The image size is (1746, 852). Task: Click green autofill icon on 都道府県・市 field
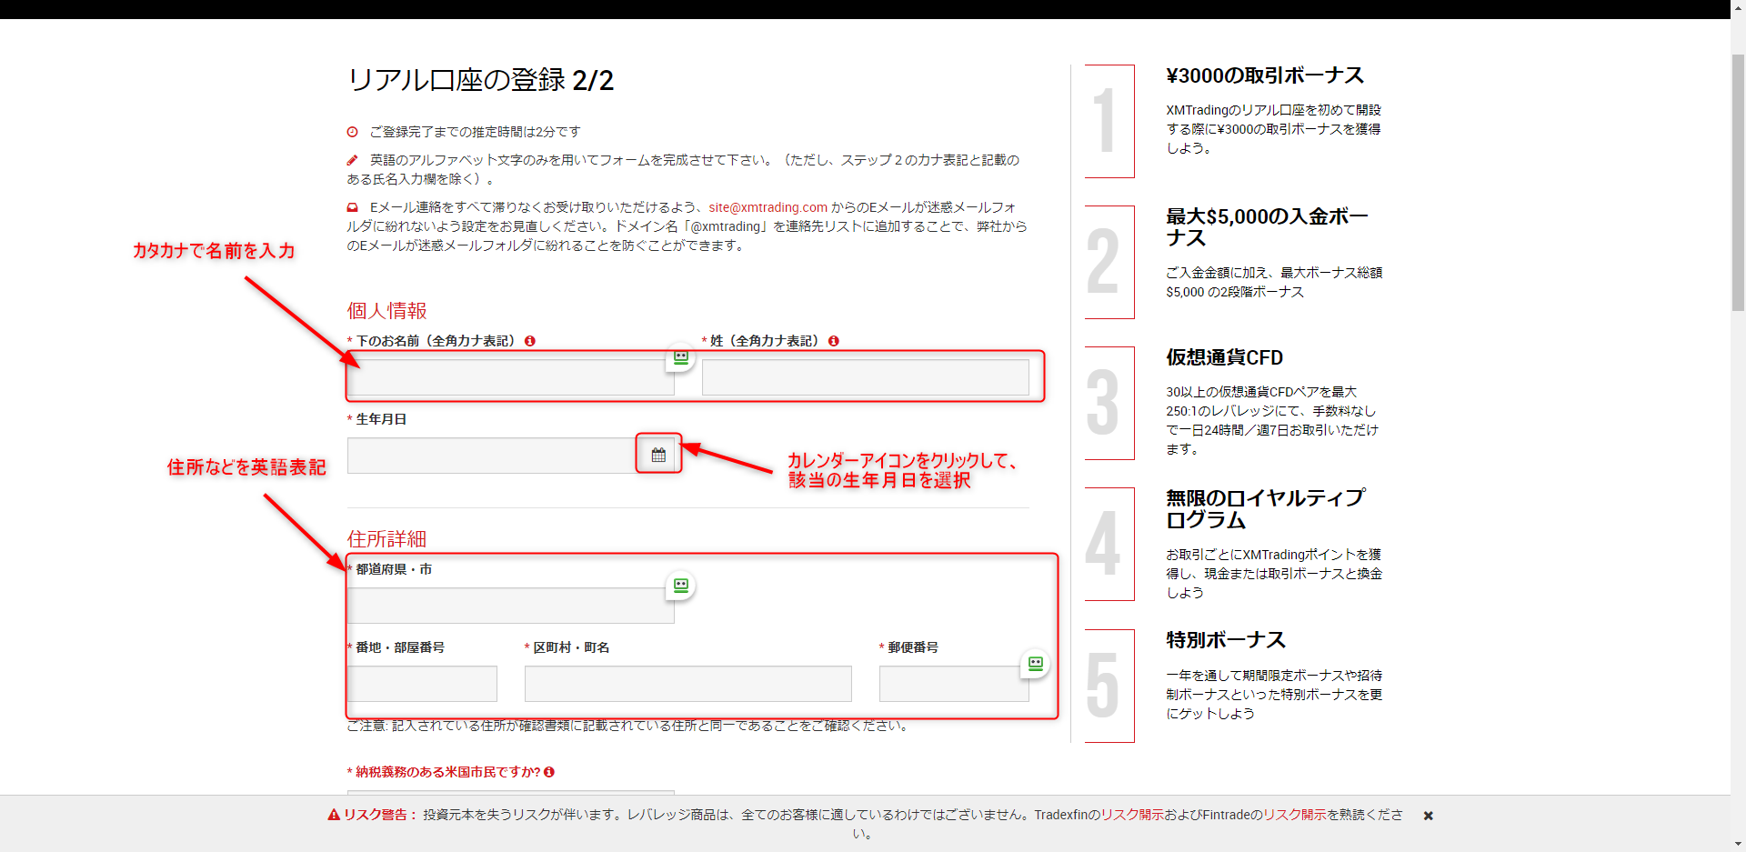pyautogui.click(x=680, y=586)
